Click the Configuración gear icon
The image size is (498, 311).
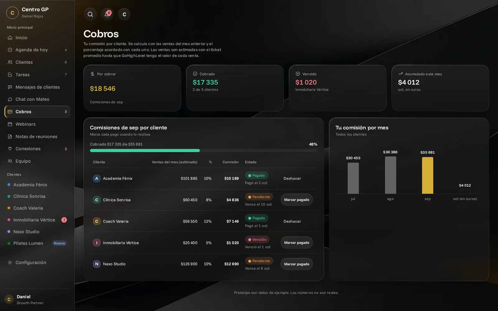click(x=10, y=262)
